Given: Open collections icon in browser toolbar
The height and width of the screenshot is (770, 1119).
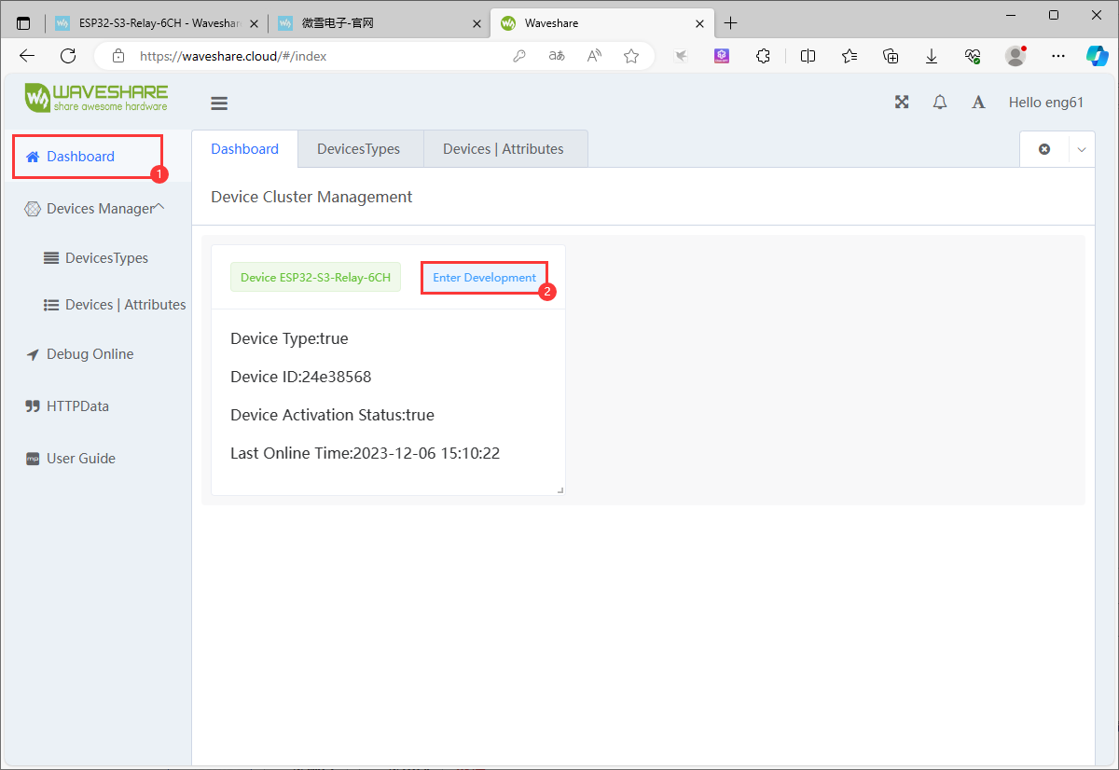Looking at the screenshot, I should coord(891,56).
